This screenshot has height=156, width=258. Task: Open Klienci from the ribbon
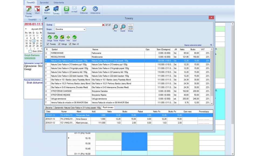point(47,10)
